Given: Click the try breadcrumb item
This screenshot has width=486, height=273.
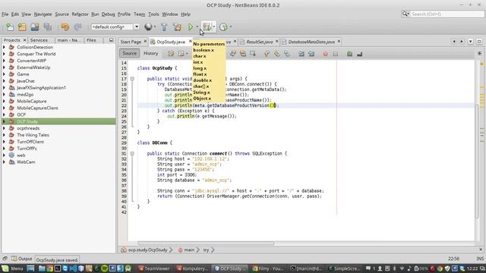Looking at the screenshot, I should (206, 249).
